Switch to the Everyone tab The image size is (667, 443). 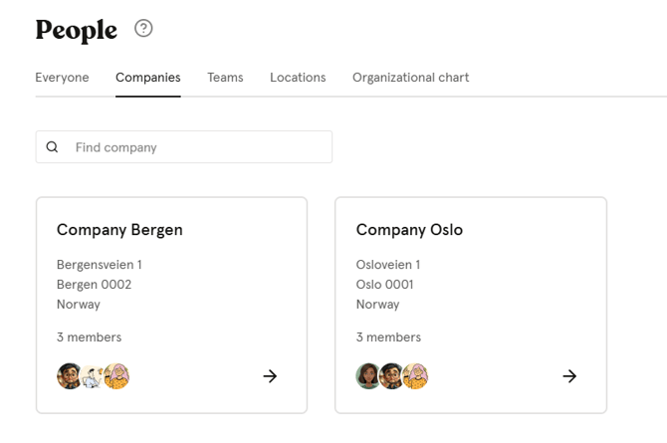[x=62, y=78]
